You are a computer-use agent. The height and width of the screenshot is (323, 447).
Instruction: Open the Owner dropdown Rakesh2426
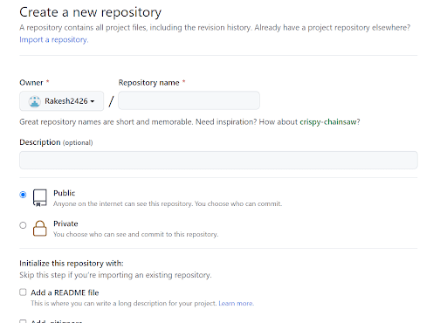pyautogui.click(x=61, y=101)
